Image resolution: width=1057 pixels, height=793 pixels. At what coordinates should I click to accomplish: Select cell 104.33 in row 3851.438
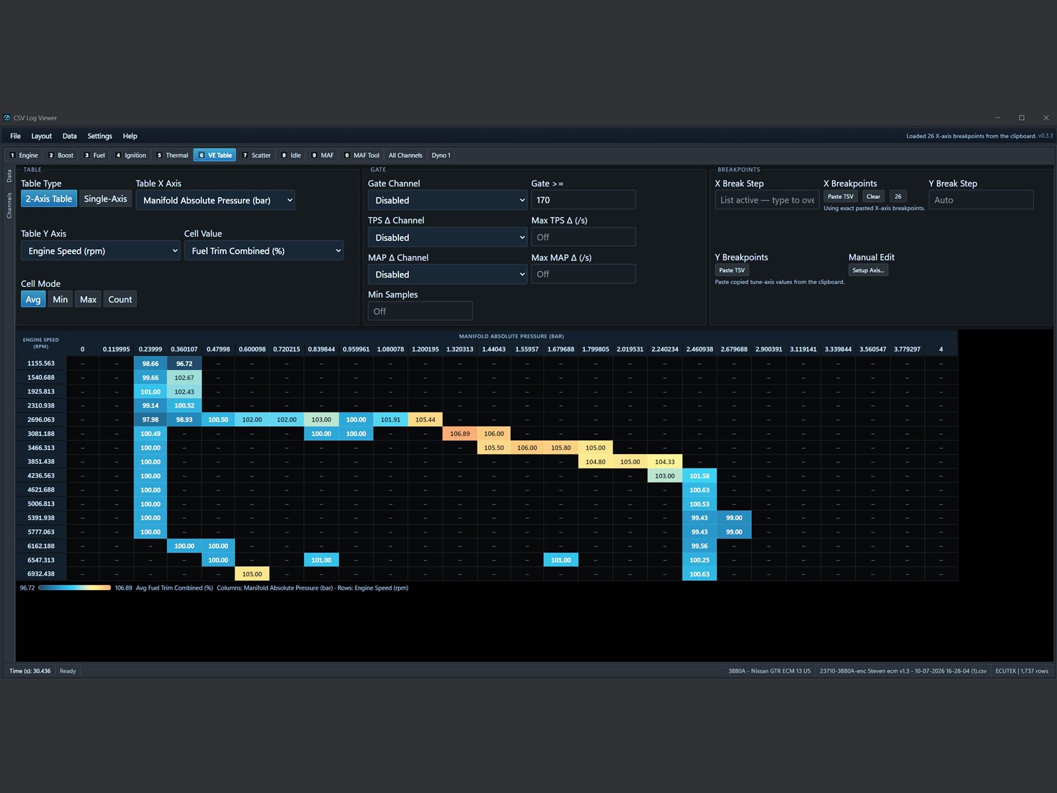click(665, 462)
